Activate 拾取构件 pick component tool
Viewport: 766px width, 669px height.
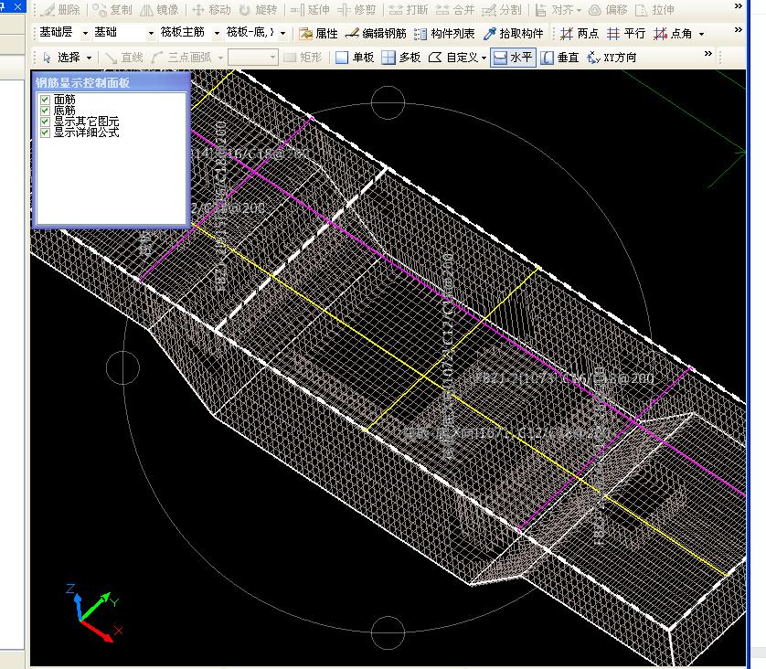pos(513,34)
